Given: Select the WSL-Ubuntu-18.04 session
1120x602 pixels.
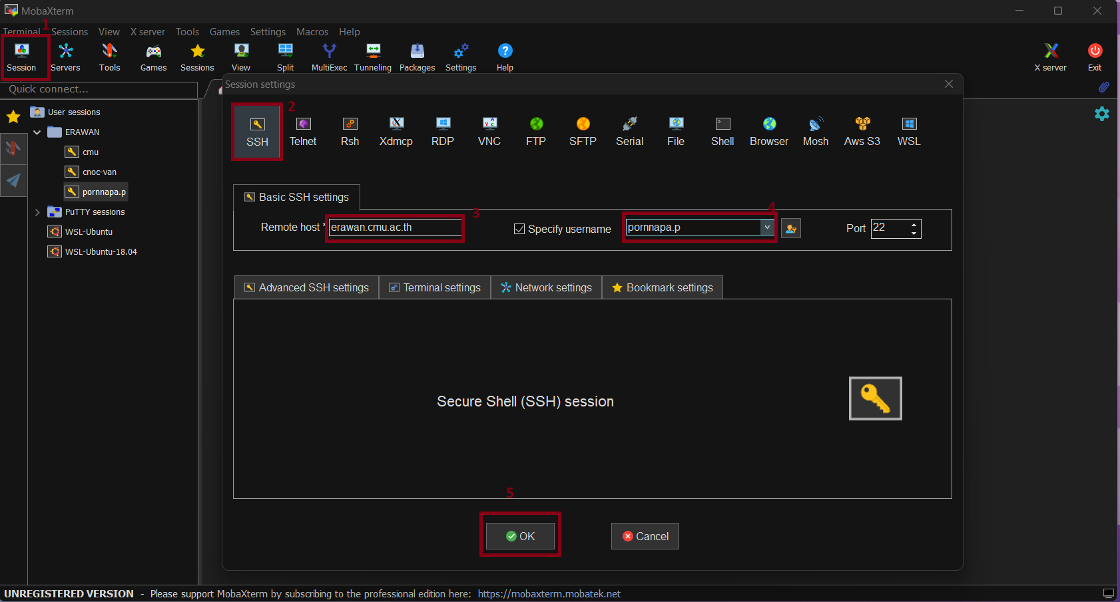Looking at the screenshot, I should tap(93, 252).
